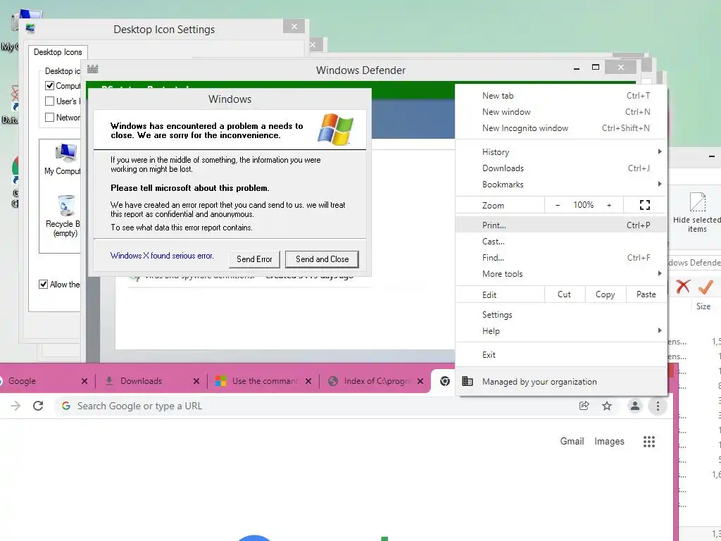Click the orange checkmark icon in Explorer ribbon
The width and height of the screenshot is (721, 541).
pyautogui.click(x=706, y=287)
